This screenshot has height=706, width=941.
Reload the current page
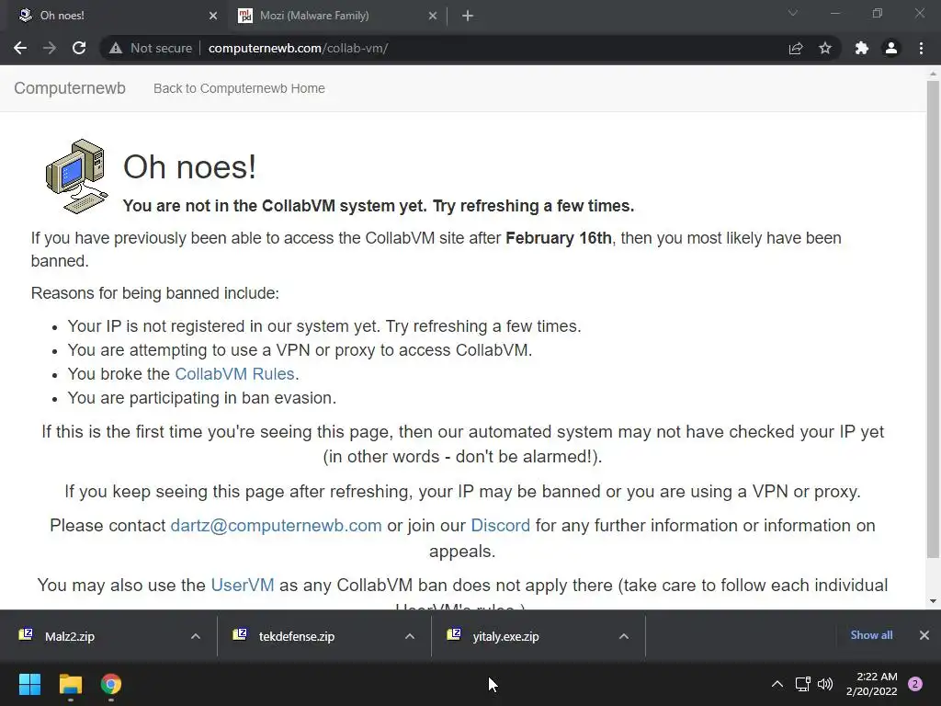click(x=79, y=48)
